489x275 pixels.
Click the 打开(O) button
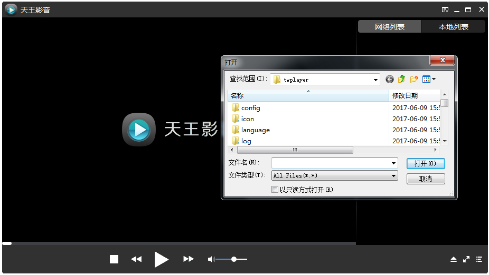426,163
